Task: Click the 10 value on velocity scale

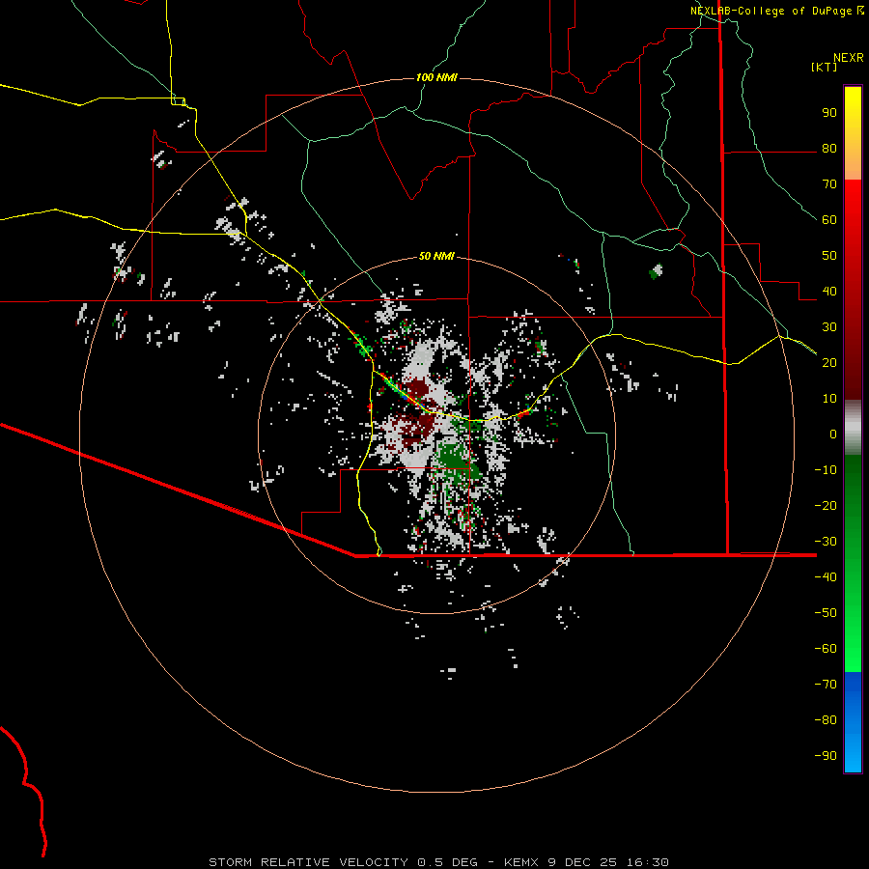Action: coord(829,399)
